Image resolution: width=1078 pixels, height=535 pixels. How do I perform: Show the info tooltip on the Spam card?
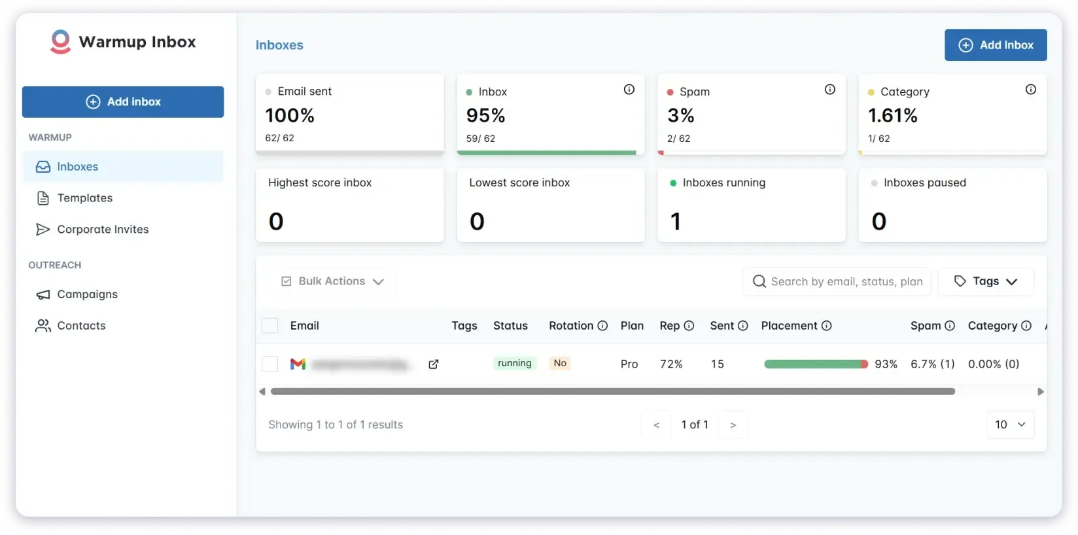coord(829,90)
